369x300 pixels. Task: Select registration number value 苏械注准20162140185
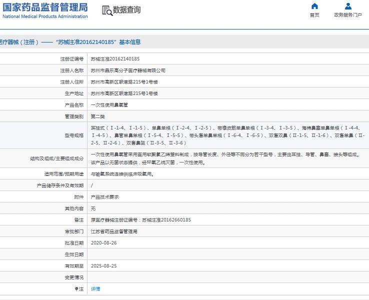115,59
